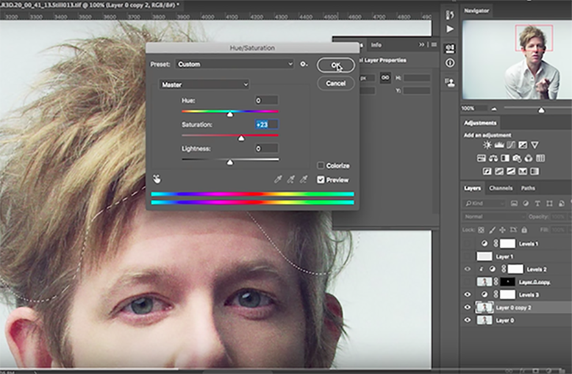The height and width of the screenshot is (374, 572).
Task: Select the Layers tab
Action: pos(472,188)
